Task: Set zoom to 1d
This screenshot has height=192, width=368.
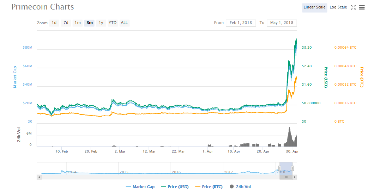Action: pyautogui.click(x=54, y=23)
